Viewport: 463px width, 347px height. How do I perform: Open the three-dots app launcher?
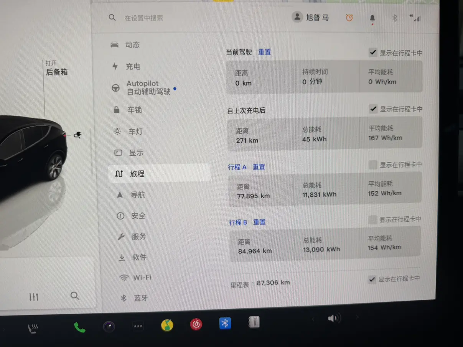[x=138, y=326]
